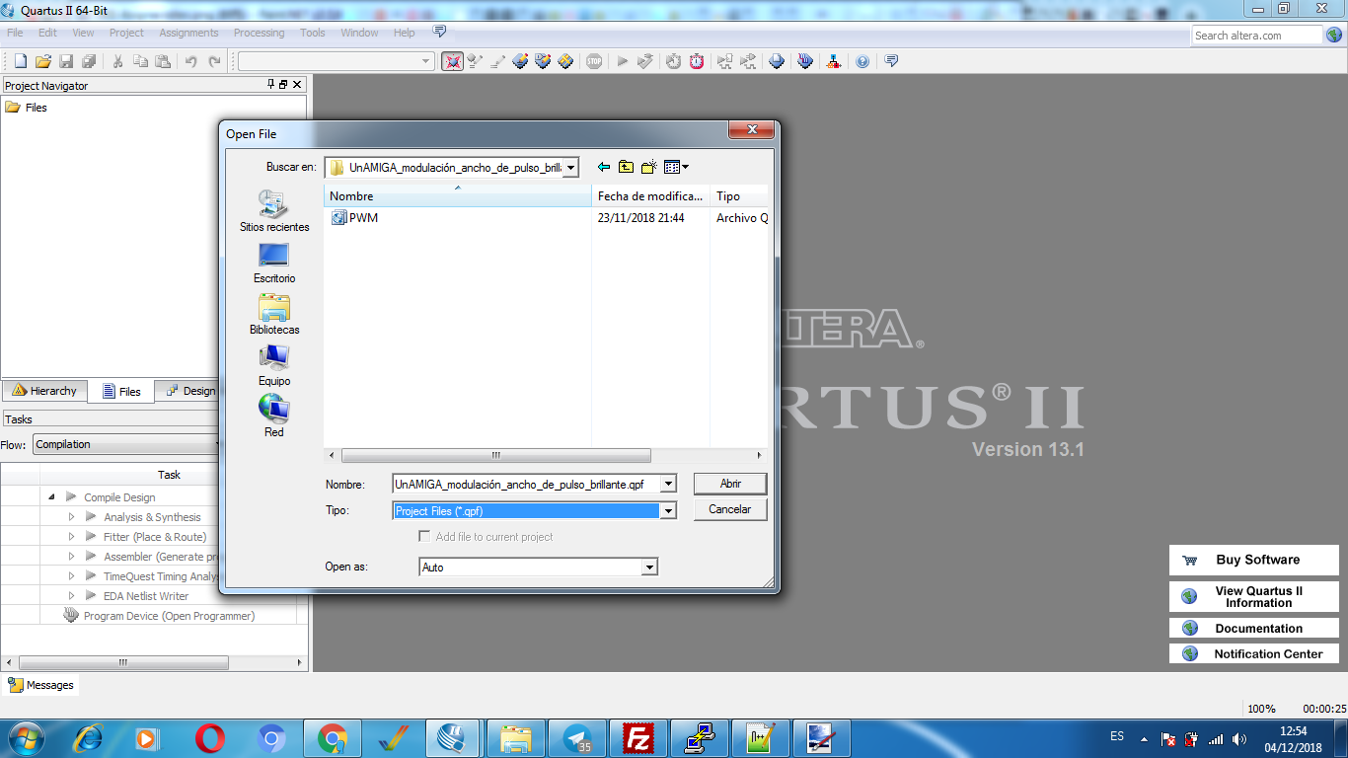Expand the Analysis & Synthesis task
This screenshot has height=758, width=1348.
(70, 516)
